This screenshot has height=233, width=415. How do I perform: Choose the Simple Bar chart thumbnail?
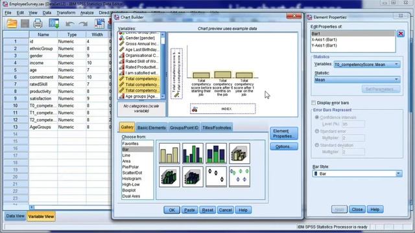click(x=169, y=153)
